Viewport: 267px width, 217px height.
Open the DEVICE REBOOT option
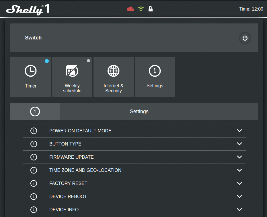tap(134, 196)
